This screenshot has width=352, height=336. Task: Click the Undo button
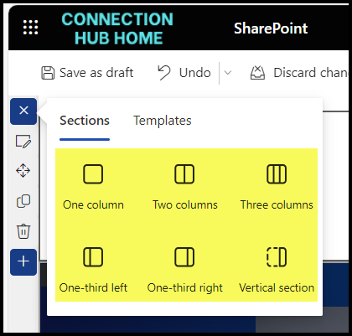pos(184,73)
